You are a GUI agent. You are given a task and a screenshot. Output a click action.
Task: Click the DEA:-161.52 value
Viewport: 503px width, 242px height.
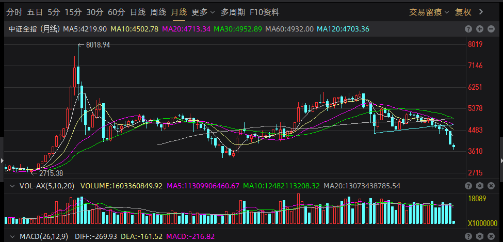click(x=142, y=237)
